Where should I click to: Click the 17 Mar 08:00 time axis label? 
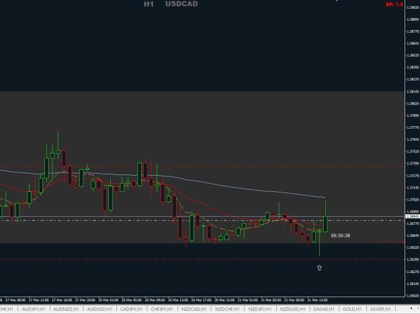pyautogui.click(x=15, y=300)
